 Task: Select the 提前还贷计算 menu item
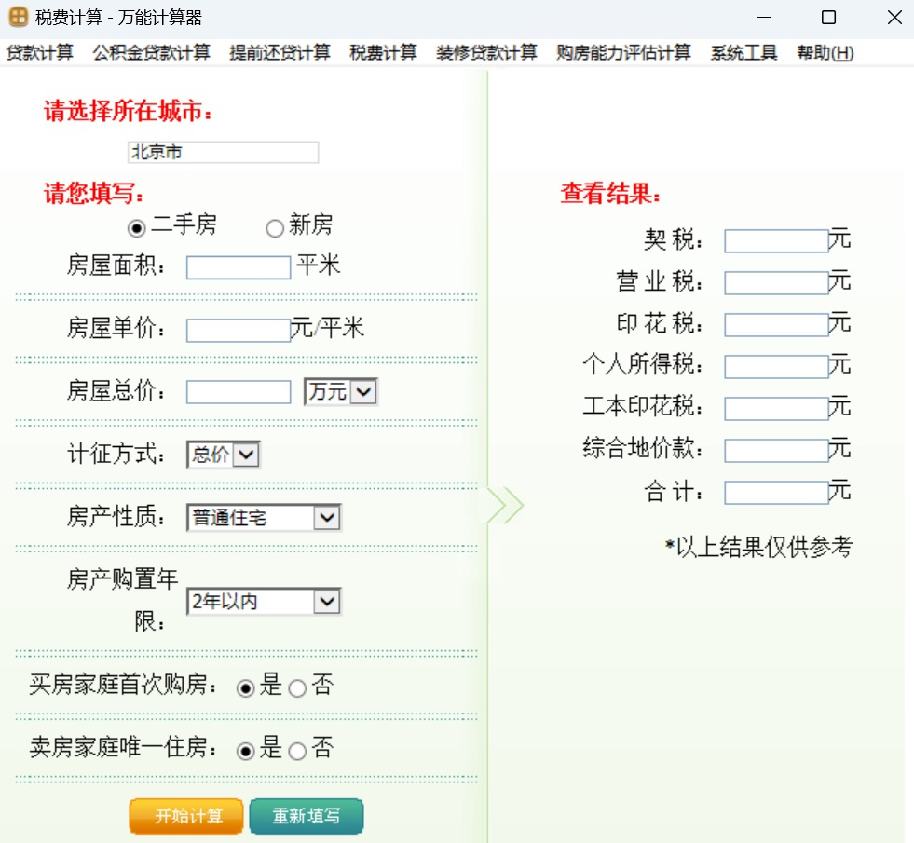click(279, 53)
